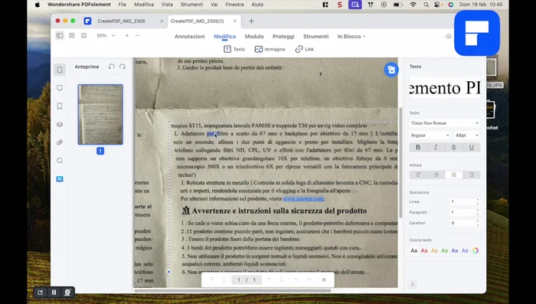536x304 pixels.
Task: Open the search sidebar panel
Action: click(x=60, y=161)
